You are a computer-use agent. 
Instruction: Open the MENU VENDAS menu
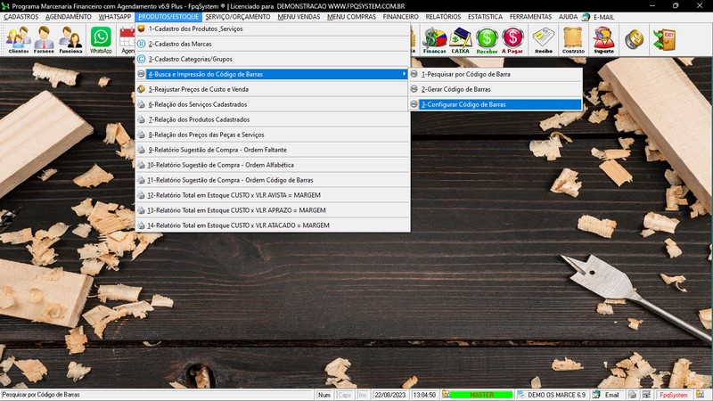click(299, 17)
